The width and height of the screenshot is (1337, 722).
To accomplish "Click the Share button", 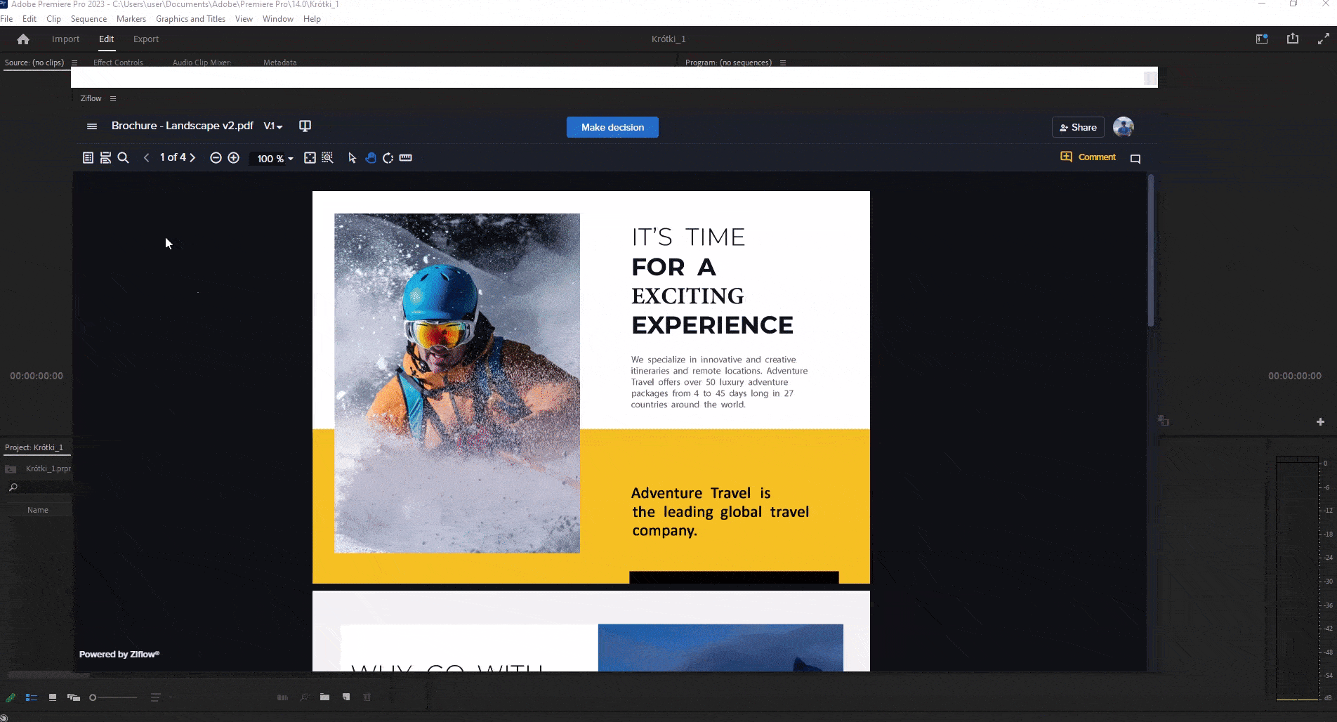I will coord(1078,127).
